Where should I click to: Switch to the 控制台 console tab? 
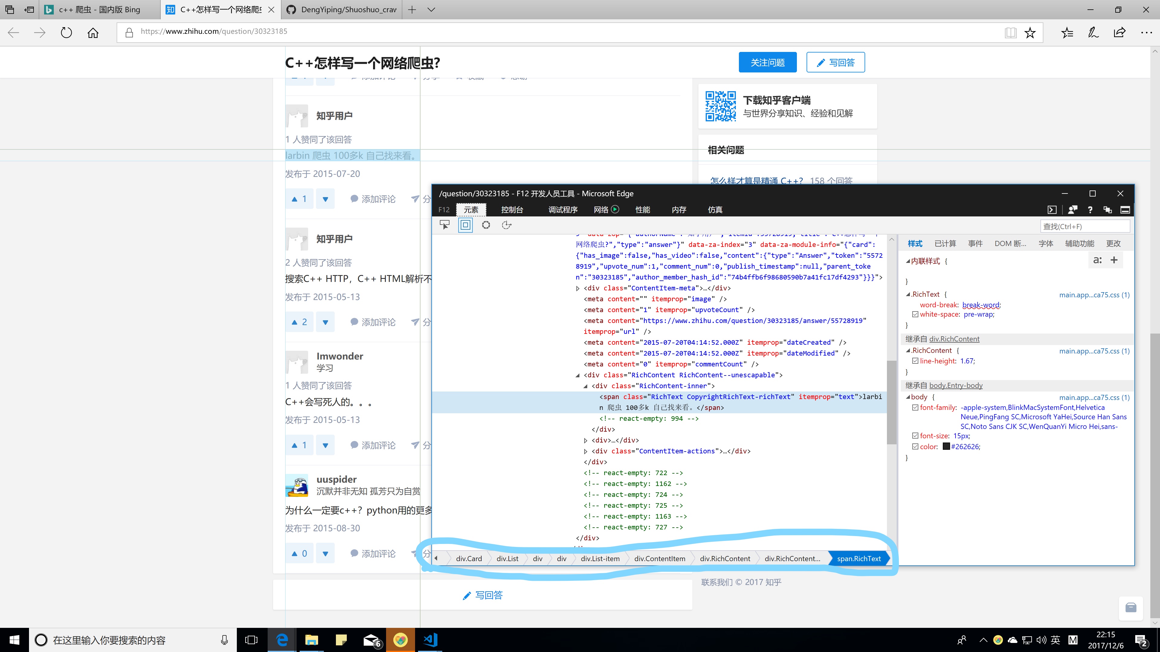pos(512,210)
